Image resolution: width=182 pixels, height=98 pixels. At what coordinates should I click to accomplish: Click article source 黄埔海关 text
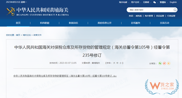[x=96, y=63]
